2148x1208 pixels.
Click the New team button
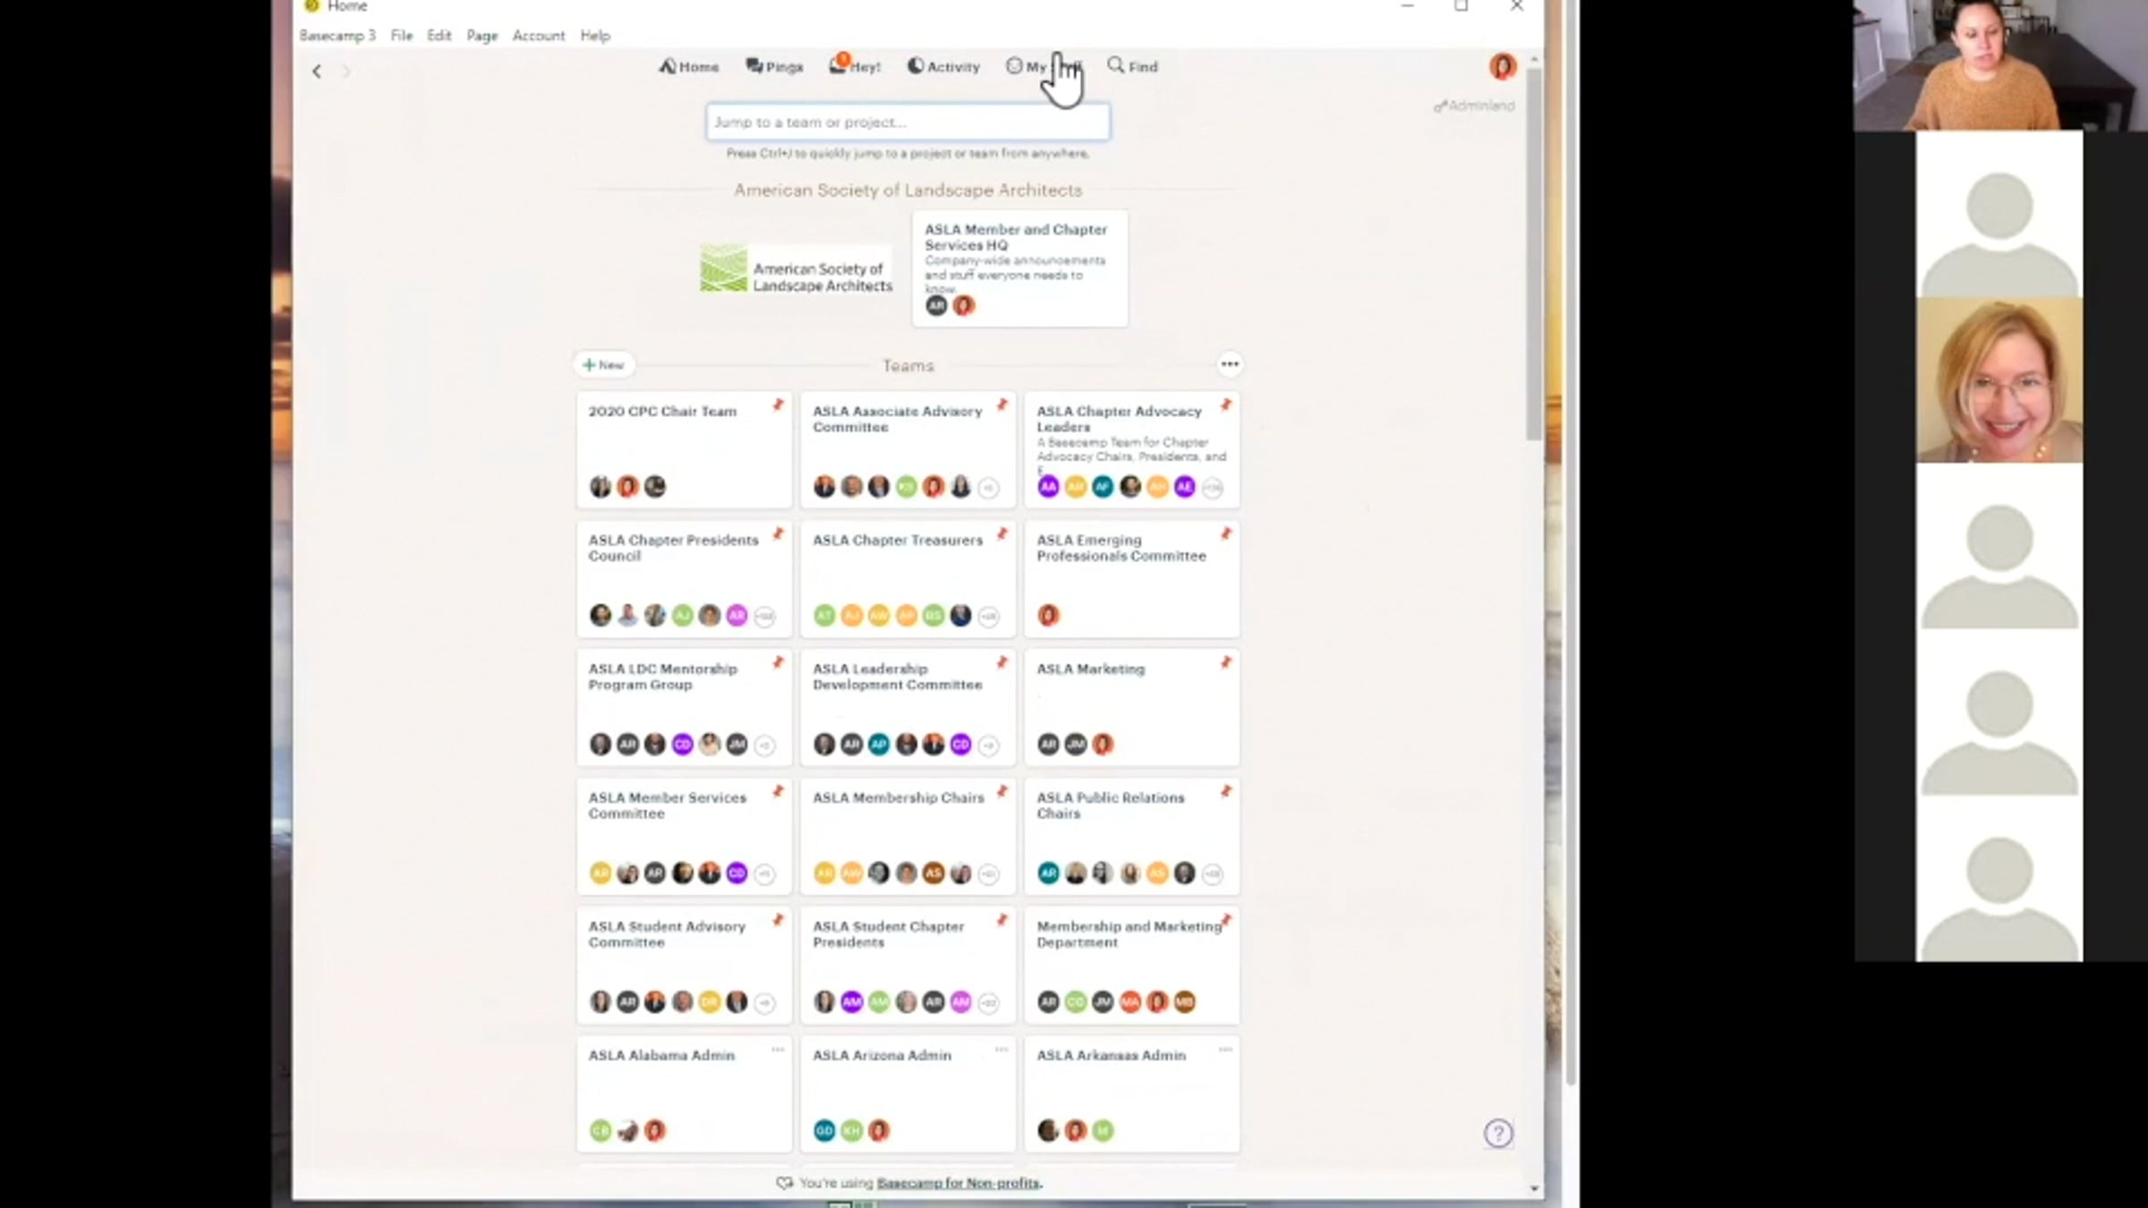tap(603, 365)
